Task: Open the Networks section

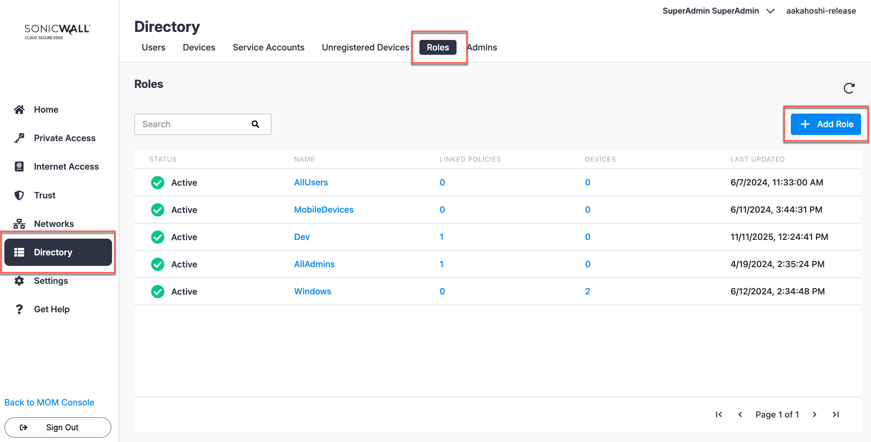Action: tap(54, 223)
